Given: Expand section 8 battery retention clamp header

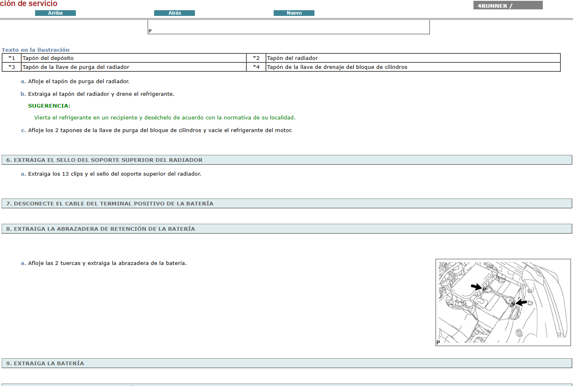Looking at the screenshot, I should tap(286, 229).
